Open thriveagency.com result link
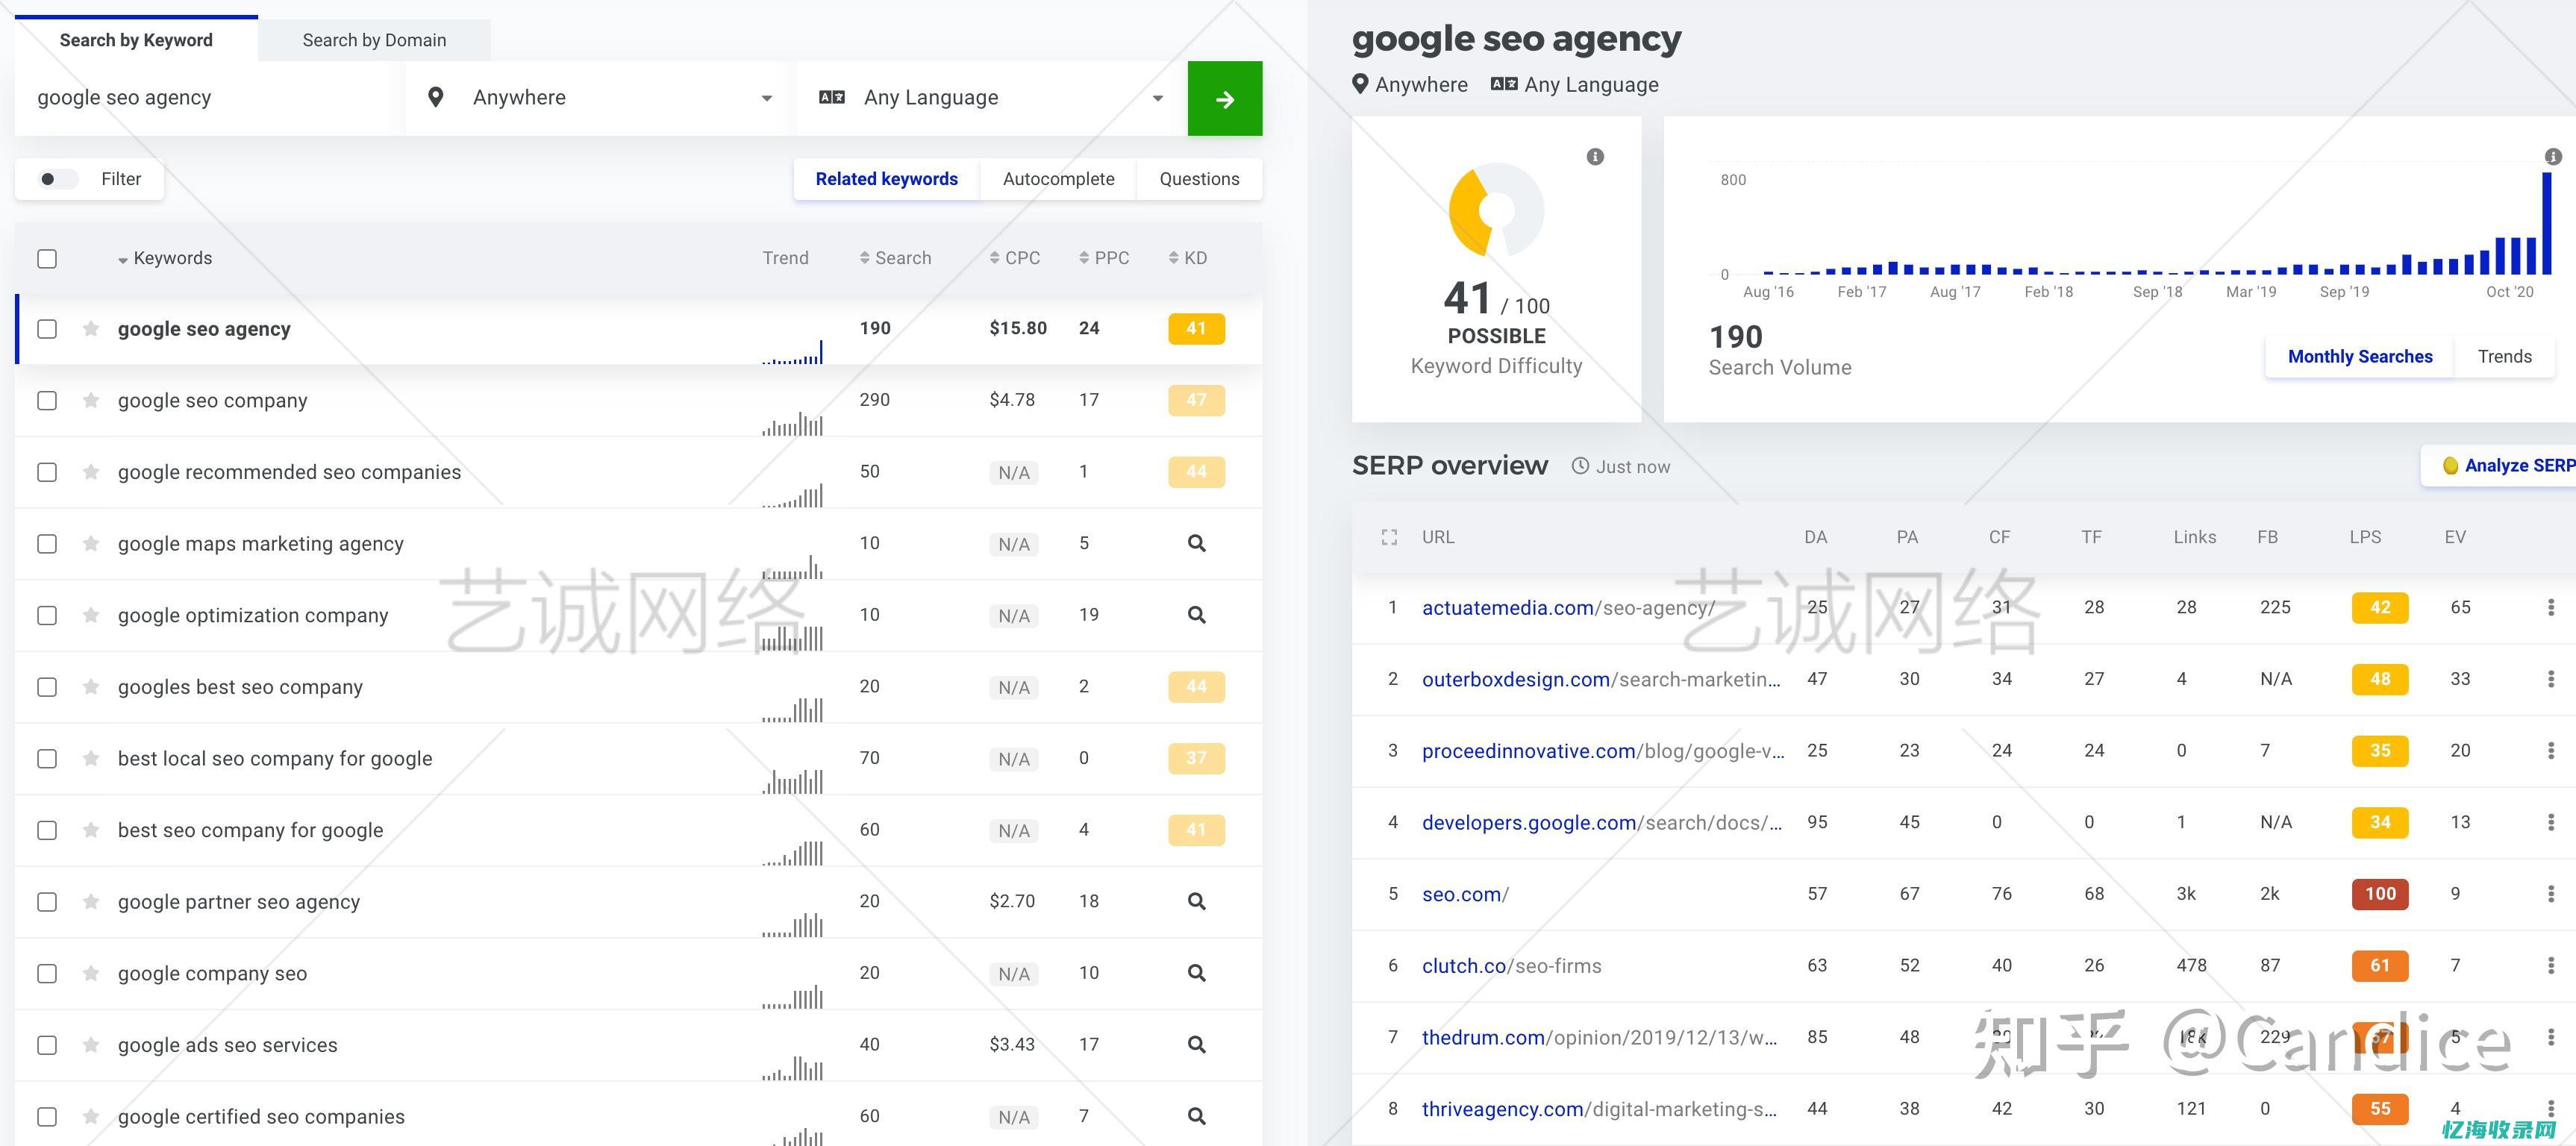 click(x=1599, y=1109)
